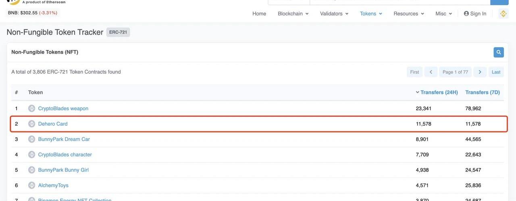Image resolution: width=516 pixels, height=201 pixels.
Task: Click the 25,836 seven-day transfers value
Action: [x=473, y=185]
